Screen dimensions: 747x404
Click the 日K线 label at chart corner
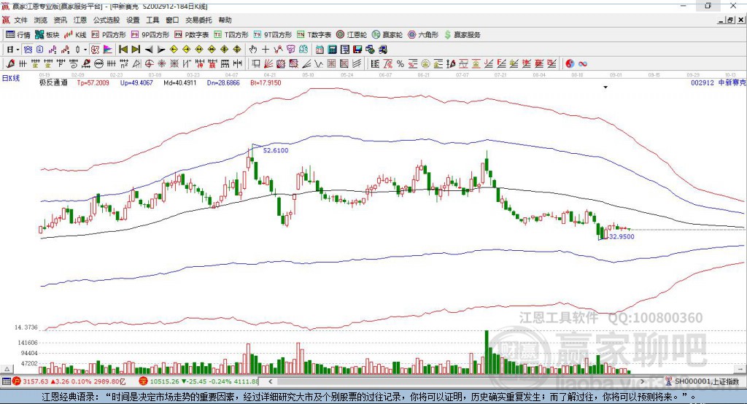pos(10,78)
